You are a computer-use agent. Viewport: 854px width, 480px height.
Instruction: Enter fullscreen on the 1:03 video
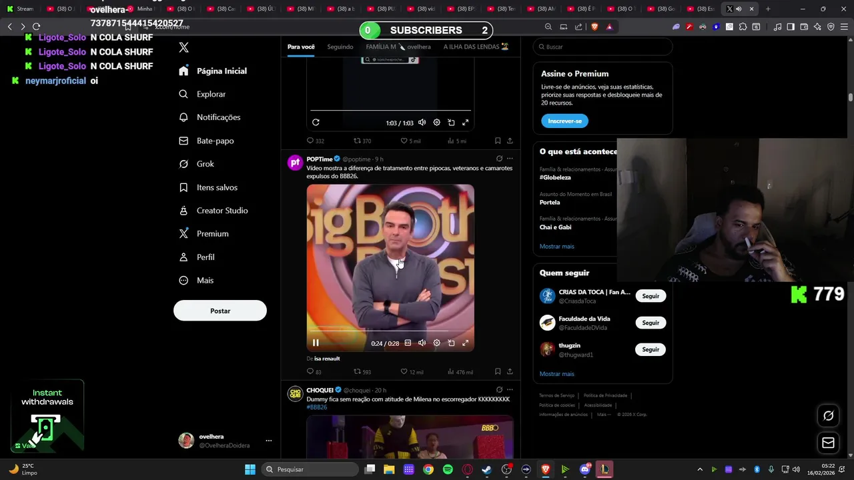click(466, 123)
